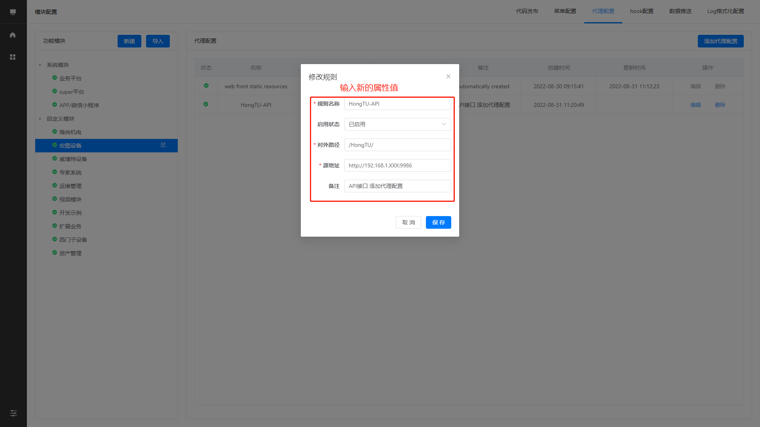The height and width of the screenshot is (427, 760).
Task: Click the green check icon beside 资产管理
Action: [55, 252]
